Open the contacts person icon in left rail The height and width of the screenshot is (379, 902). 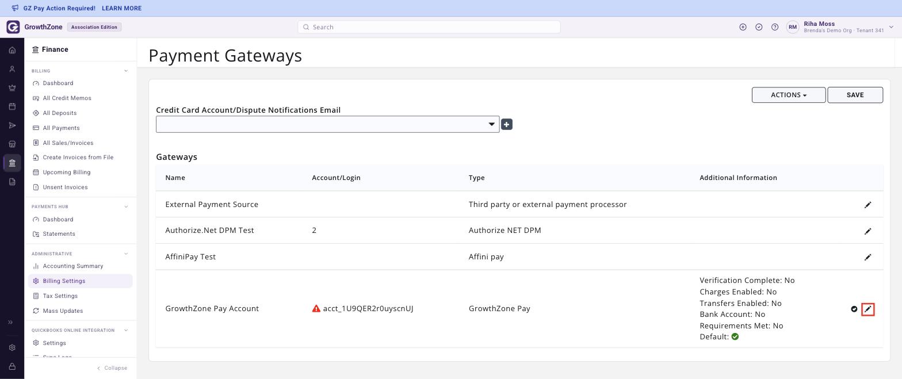pos(12,69)
